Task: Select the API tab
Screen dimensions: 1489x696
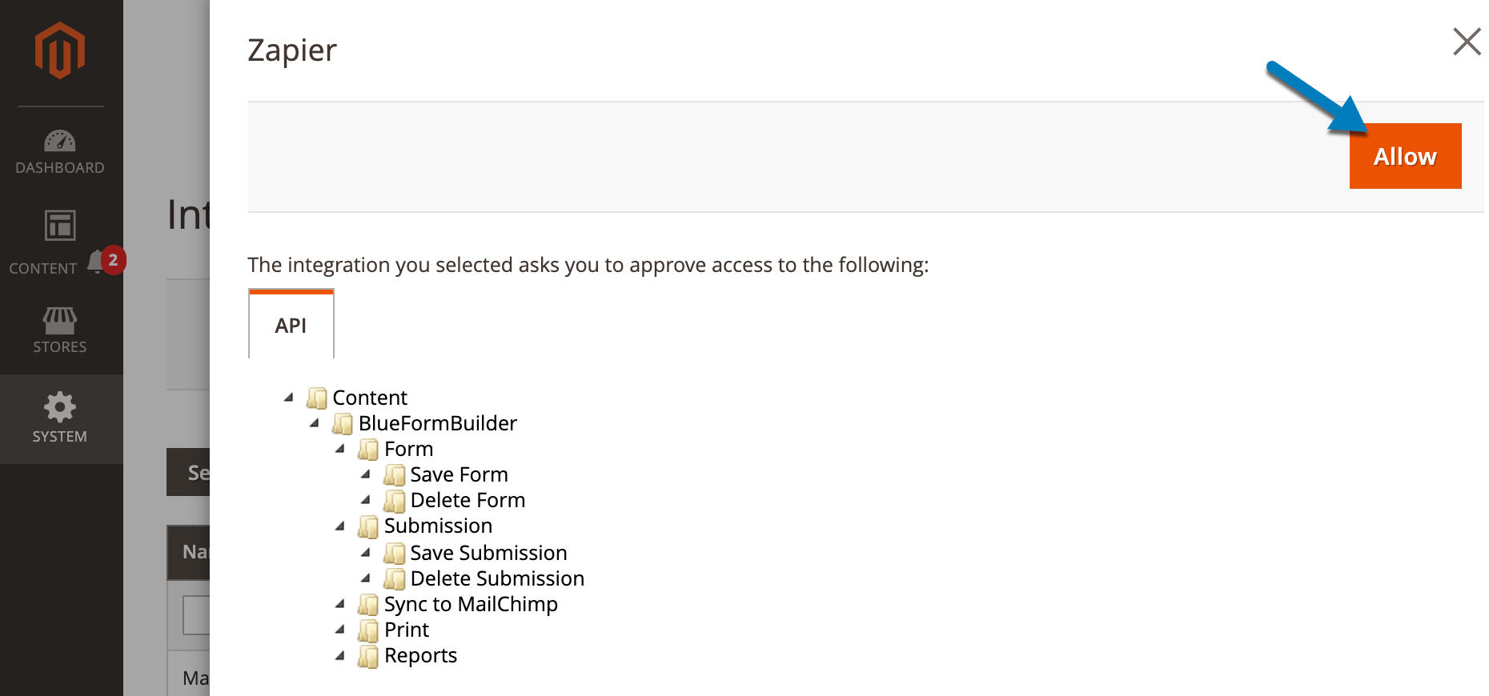Action: [291, 325]
